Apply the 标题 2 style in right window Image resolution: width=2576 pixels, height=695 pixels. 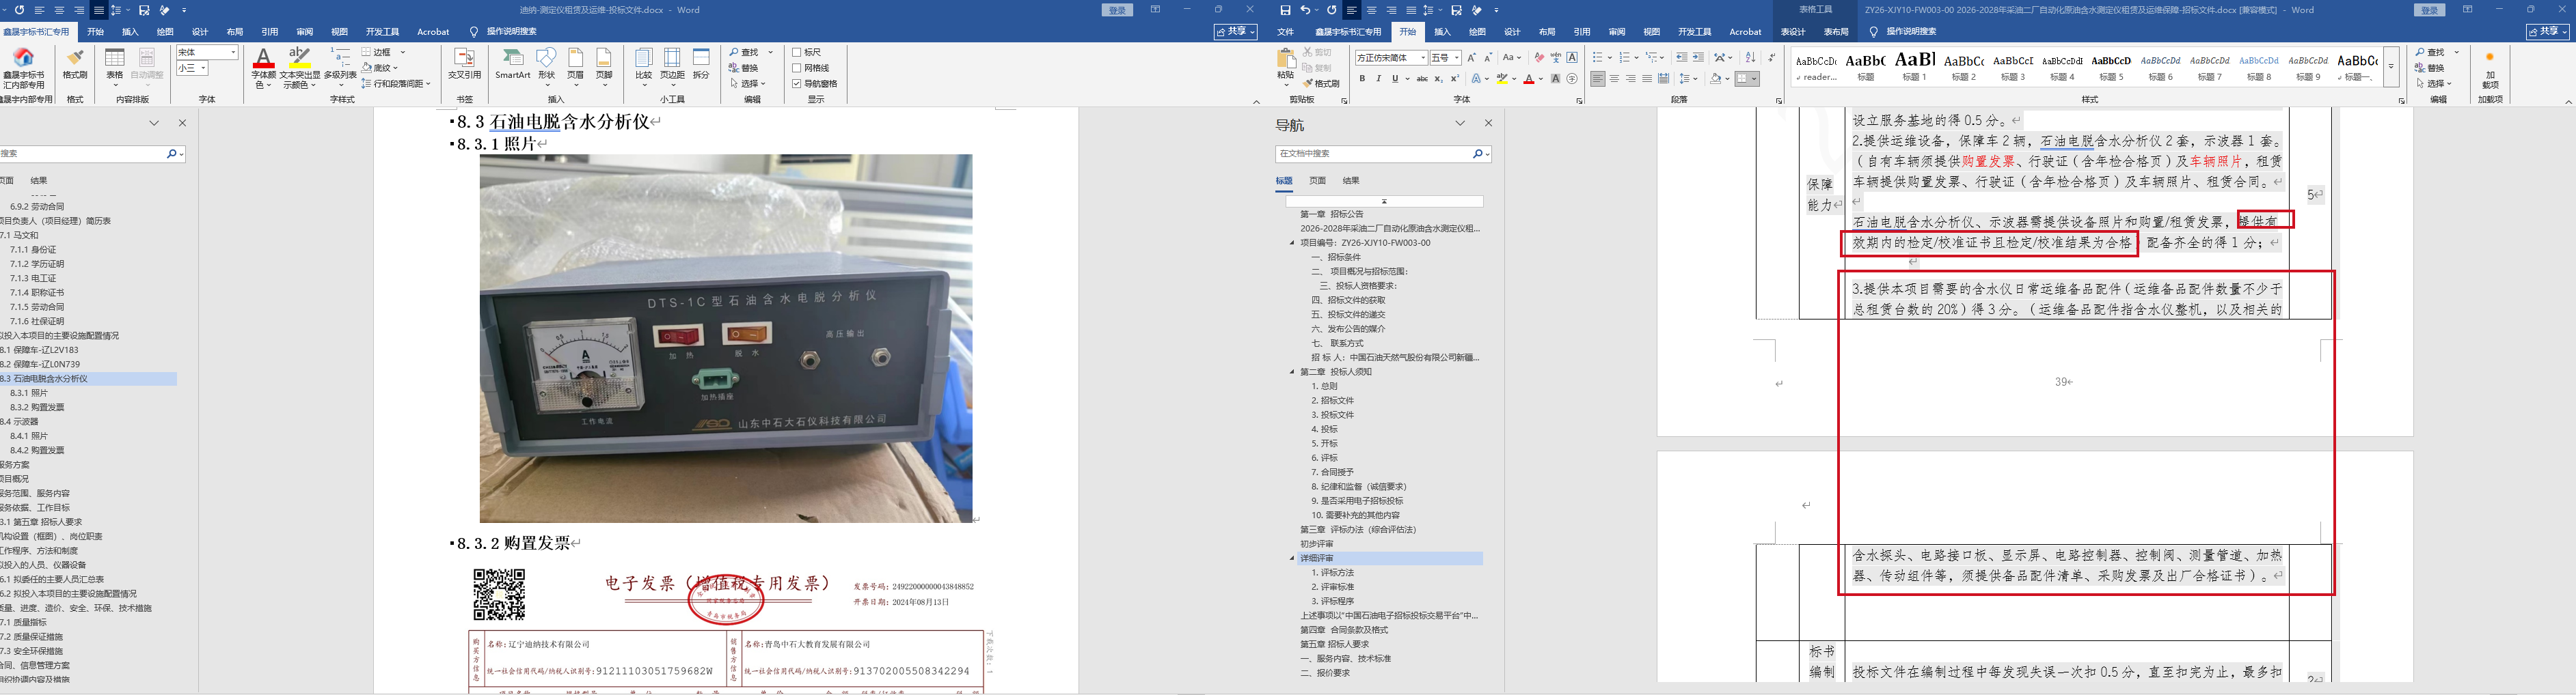(1964, 67)
